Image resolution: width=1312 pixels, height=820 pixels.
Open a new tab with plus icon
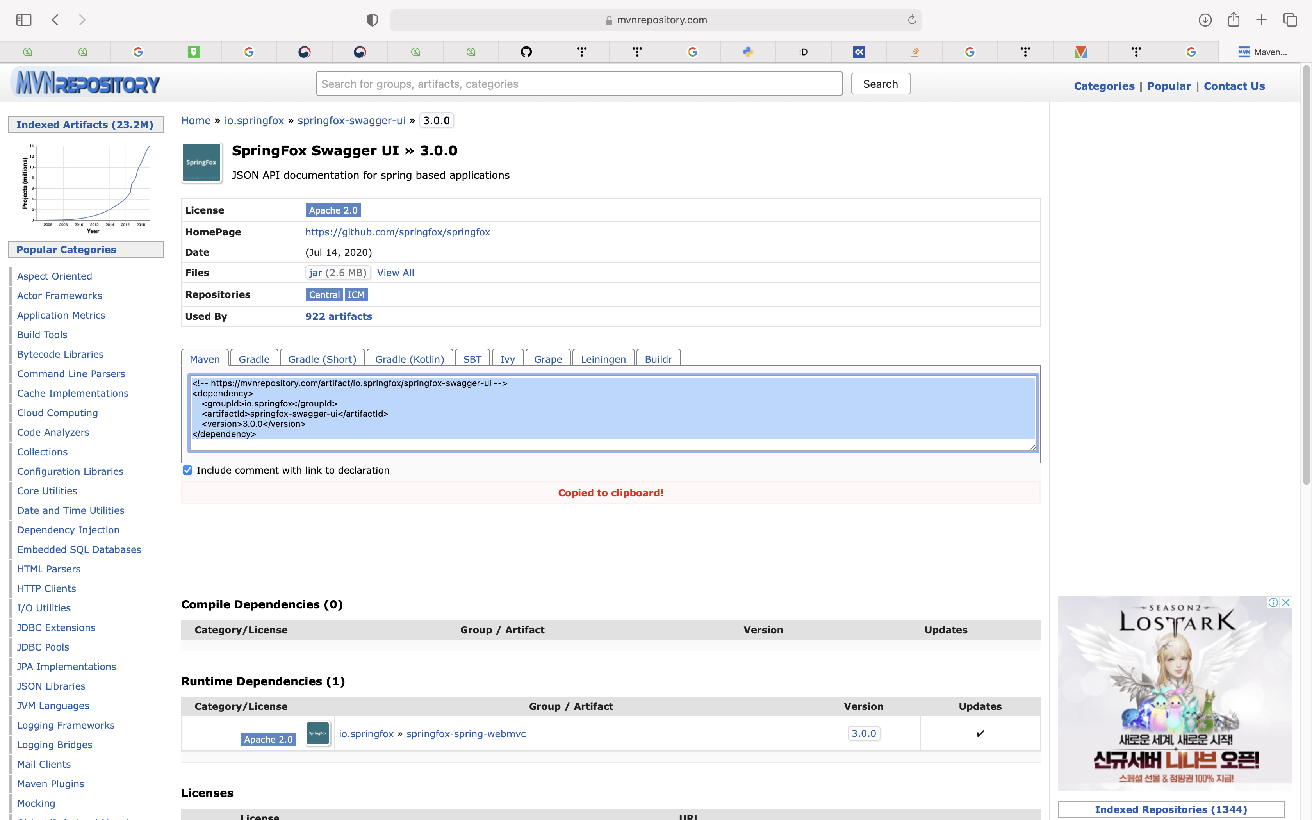1262,20
